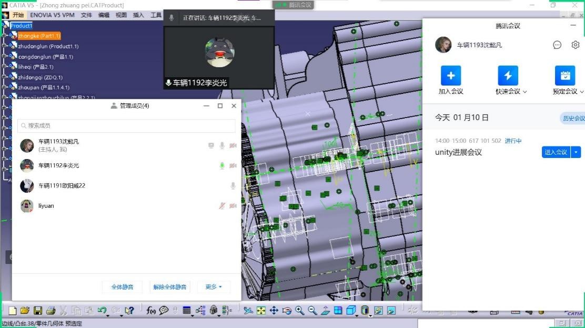Toggle microphone for 车辆1191欧阳威22
585x328 pixels.
point(233,186)
